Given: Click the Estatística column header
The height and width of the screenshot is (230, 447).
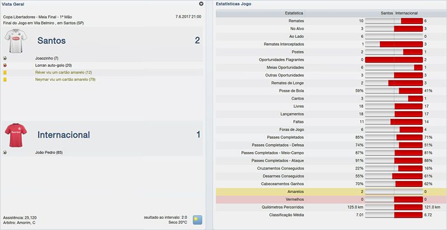Looking at the screenshot, I should [x=294, y=12].
